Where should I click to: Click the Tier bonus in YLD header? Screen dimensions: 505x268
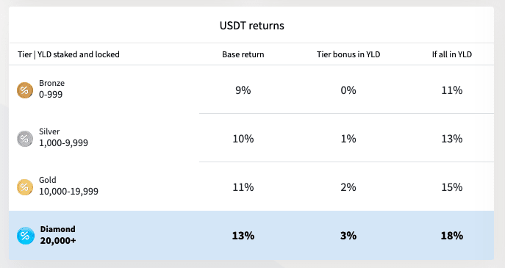[348, 54]
